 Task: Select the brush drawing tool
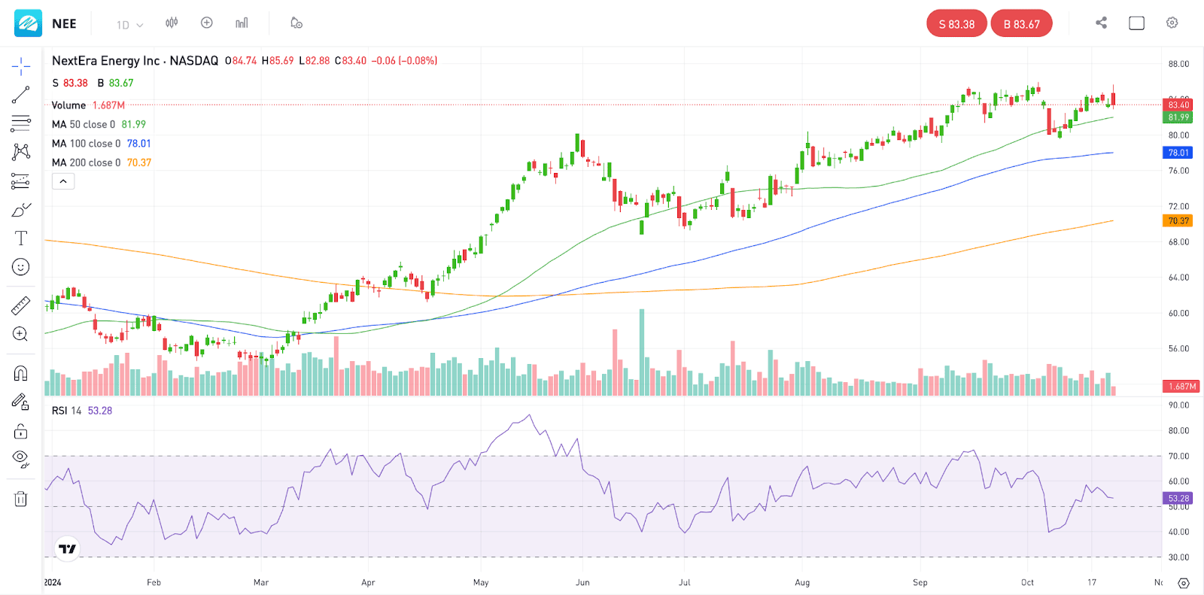click(x=21, y=210)
